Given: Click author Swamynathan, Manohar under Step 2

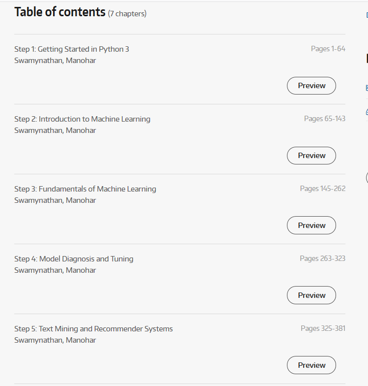Looking at the screenshot, I should click(55, 130).
